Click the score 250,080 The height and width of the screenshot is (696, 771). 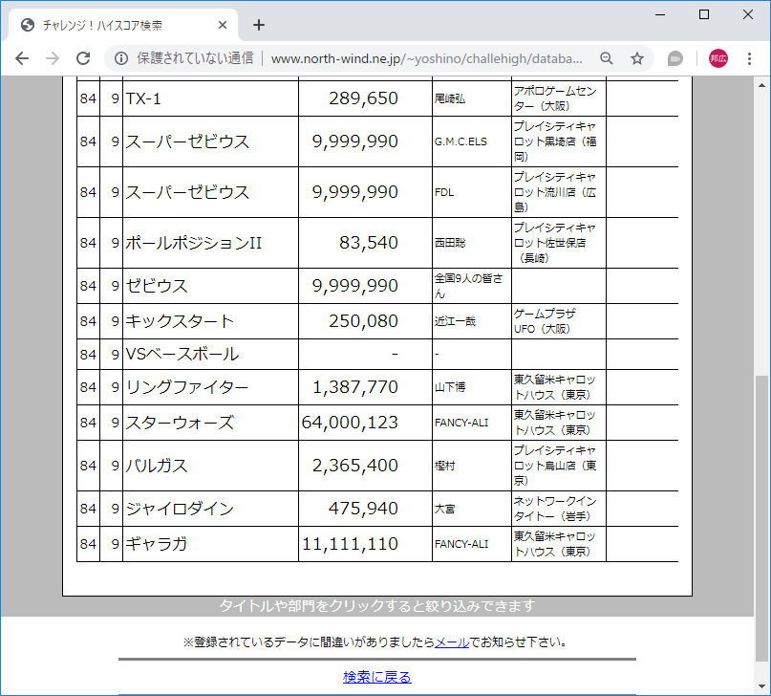363,321
